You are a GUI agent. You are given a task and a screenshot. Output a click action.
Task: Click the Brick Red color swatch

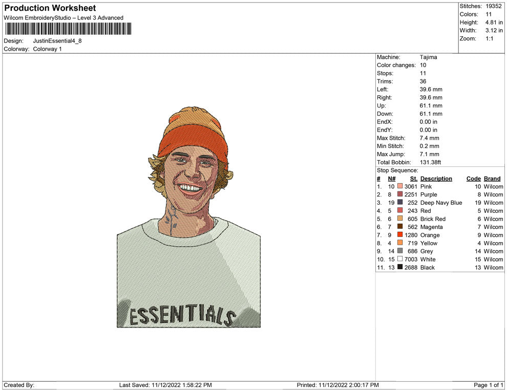(x=400, y=219)
